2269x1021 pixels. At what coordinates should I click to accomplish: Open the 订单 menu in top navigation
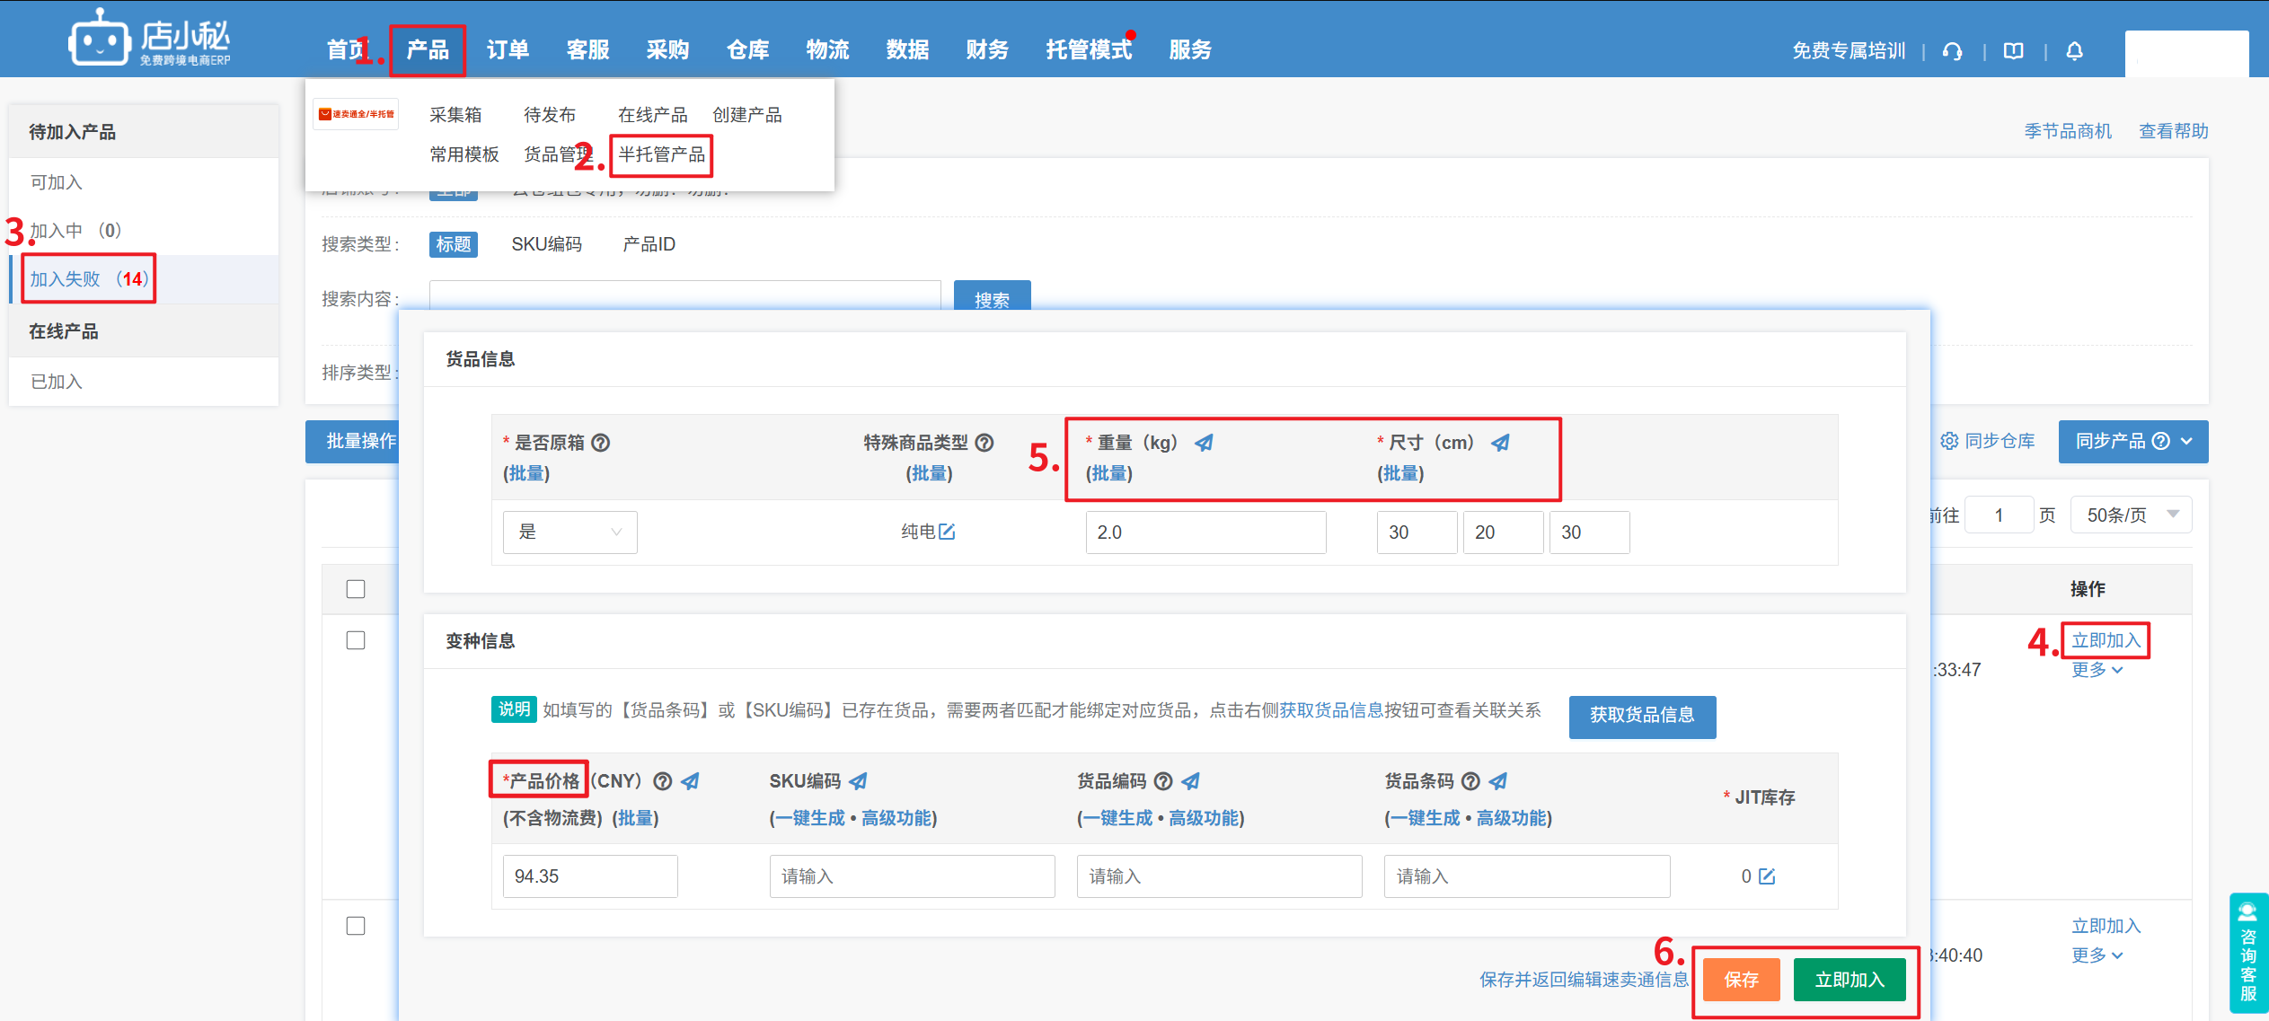tap(508, 50)
